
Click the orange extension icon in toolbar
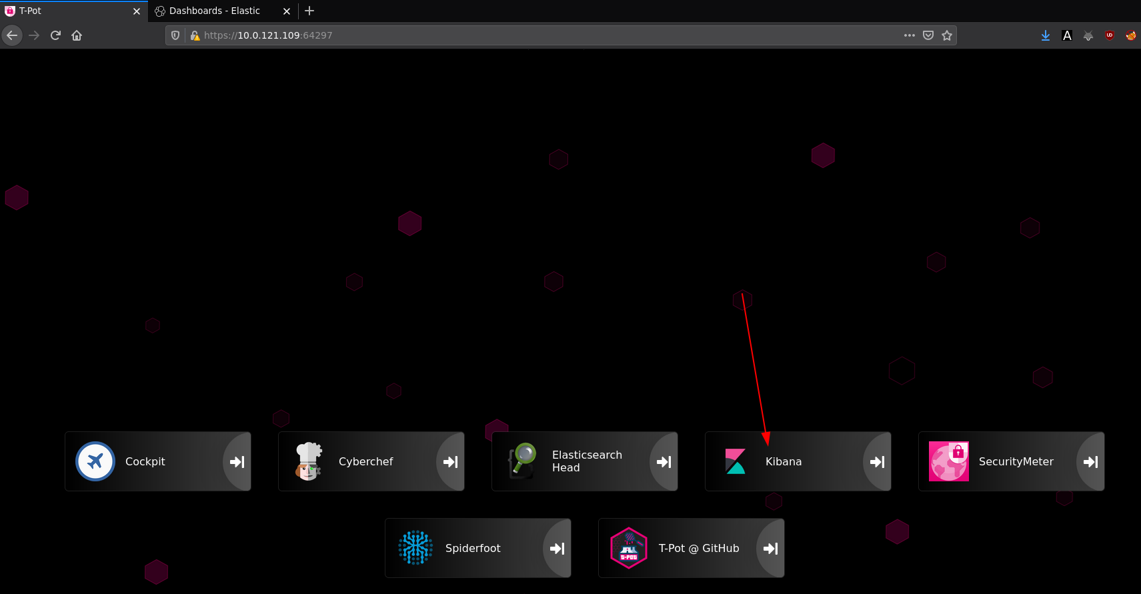coord(1131,35)
